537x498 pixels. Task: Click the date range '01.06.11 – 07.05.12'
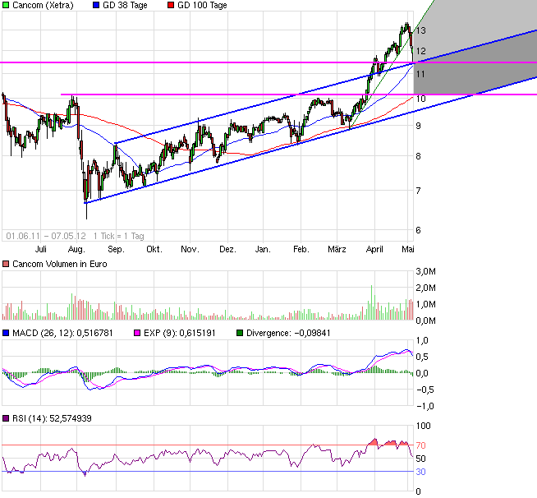point(46,236)
